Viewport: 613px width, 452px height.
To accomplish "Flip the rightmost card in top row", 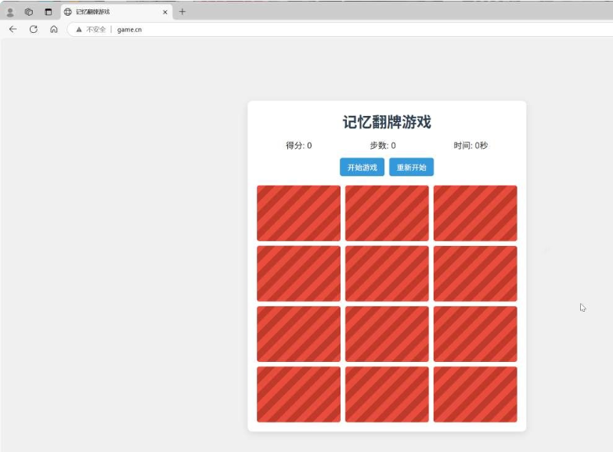I will coord(475,213).
